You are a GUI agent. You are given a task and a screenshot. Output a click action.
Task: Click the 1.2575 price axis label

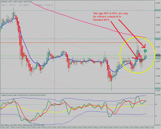click(x=158, y=61)
